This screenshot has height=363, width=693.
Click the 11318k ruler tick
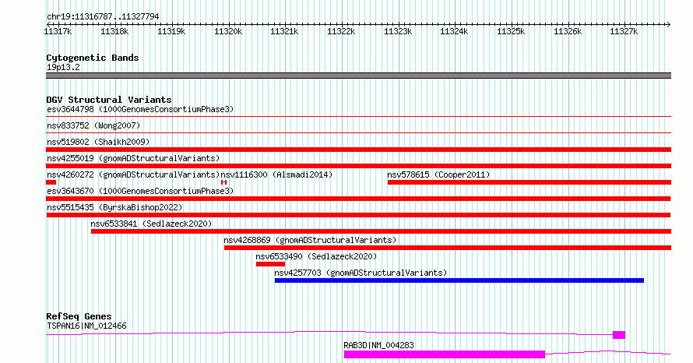[114, 31]
